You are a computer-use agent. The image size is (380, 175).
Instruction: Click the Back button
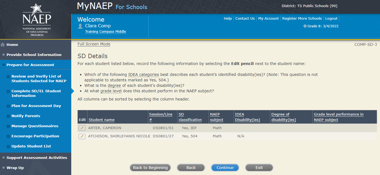click(x=191, y=168)
